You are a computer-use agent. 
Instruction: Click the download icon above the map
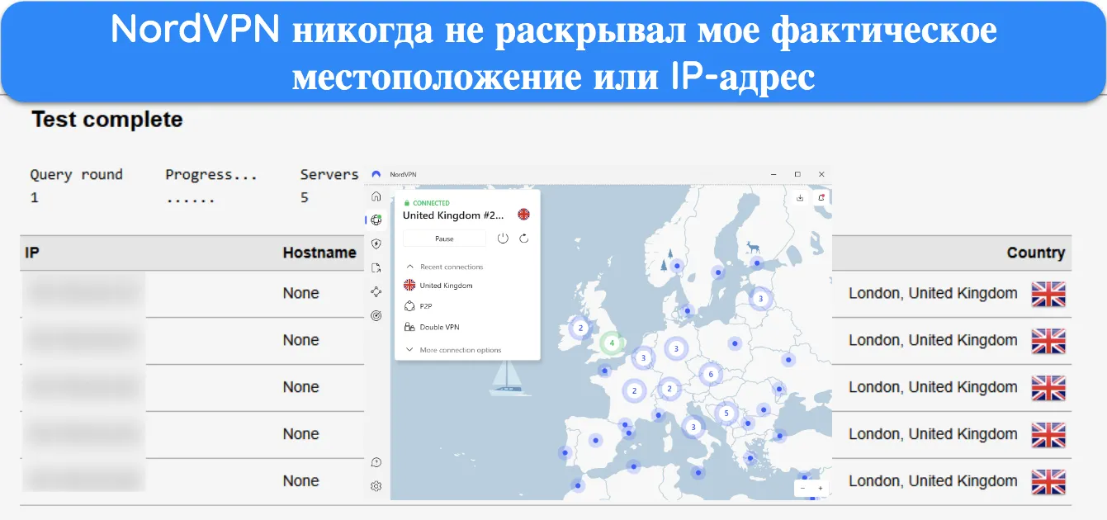click(x=800, y=198)
